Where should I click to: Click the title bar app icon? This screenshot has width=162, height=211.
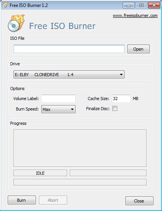[5, 5]
